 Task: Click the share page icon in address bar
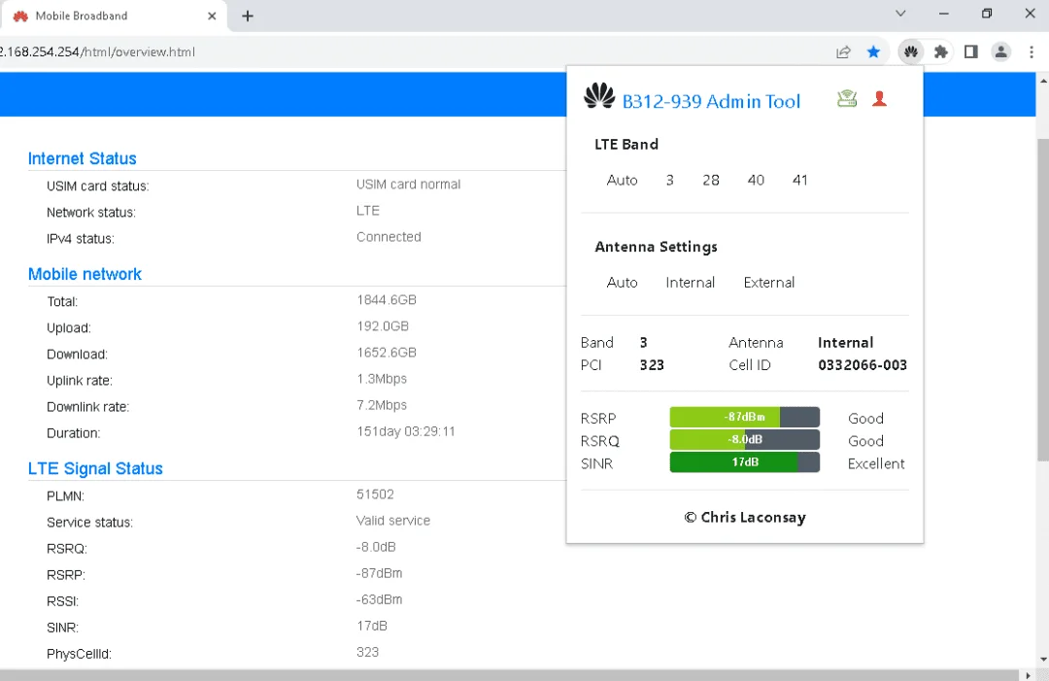click(843, 51)
